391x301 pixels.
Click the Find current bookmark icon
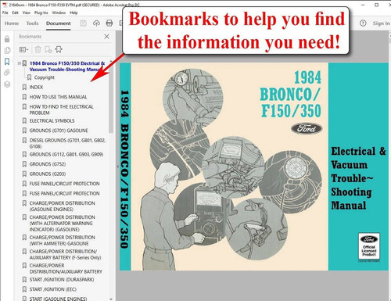pos(59,49)
